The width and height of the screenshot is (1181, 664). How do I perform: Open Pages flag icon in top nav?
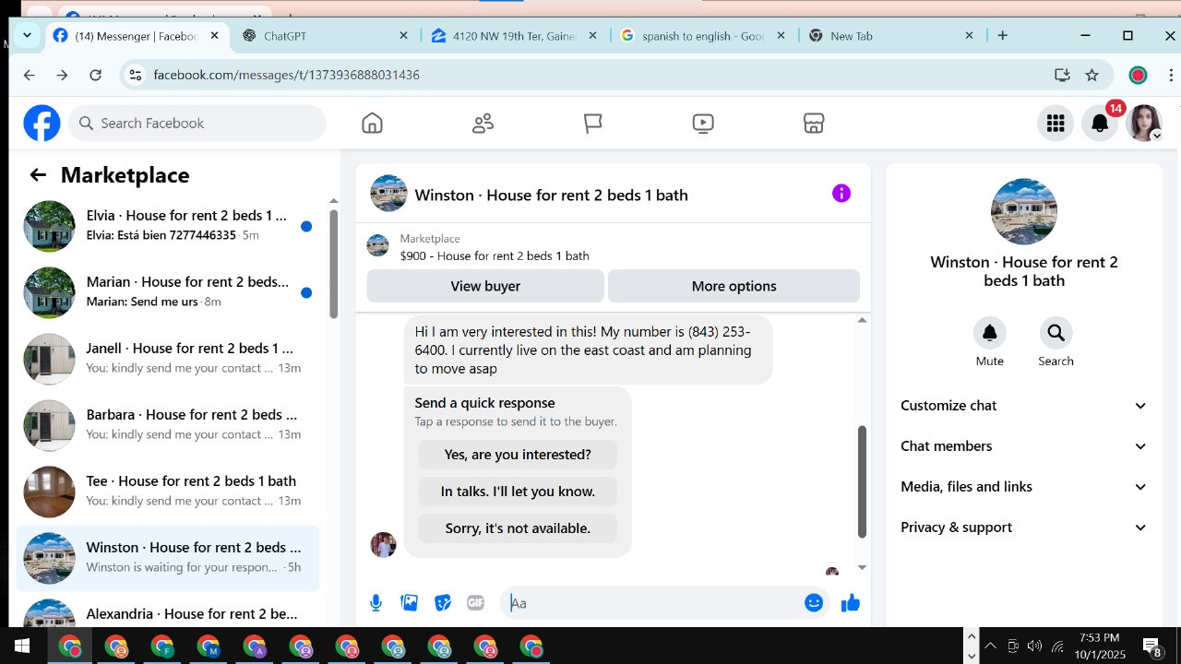(x=593, y=123)
